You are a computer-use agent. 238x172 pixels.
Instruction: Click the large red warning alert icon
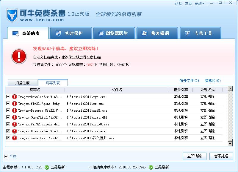(19, 56)
